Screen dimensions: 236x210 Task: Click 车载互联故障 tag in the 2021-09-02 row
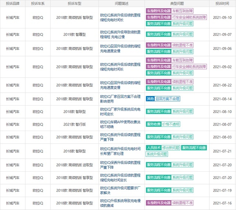[x=182, y=60]
